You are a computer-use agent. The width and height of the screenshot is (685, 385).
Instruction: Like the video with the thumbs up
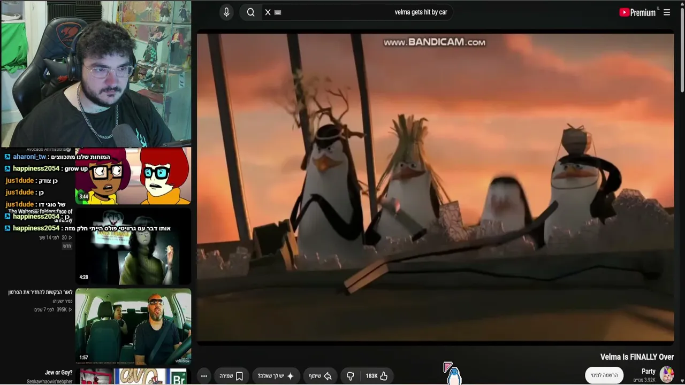(377, 376)
